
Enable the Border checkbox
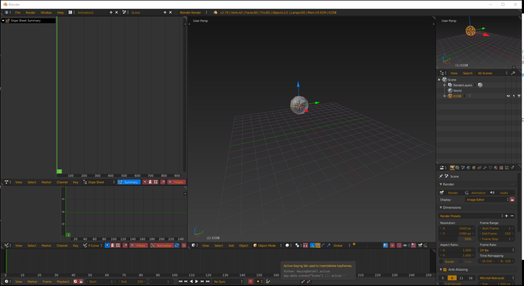[441, 261]
